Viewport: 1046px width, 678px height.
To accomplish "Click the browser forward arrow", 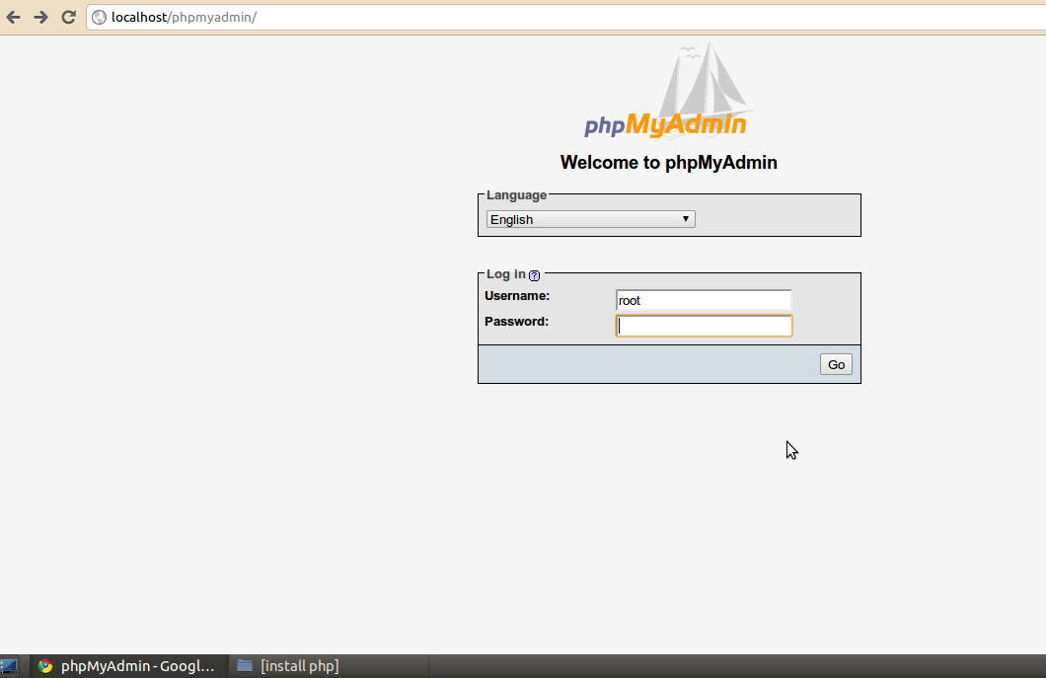I will point(40,18).
